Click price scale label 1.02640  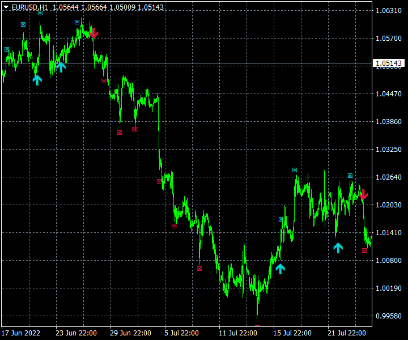(389, 177)
